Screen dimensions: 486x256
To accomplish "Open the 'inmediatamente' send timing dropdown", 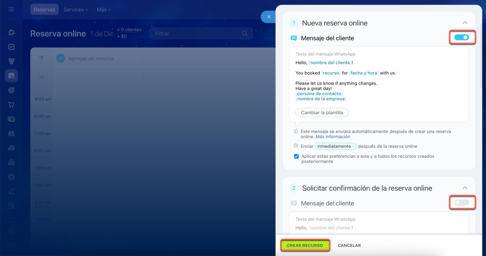I will pyautogui.click(x=335, y=146).
